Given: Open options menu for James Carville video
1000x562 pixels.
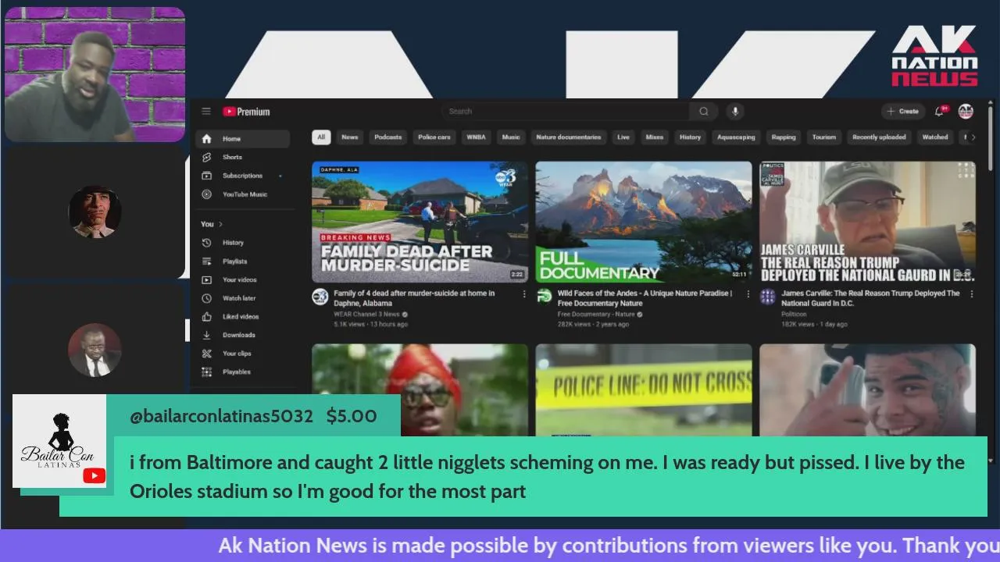Looking at the screenshot, I should click(x=972, y=294).
